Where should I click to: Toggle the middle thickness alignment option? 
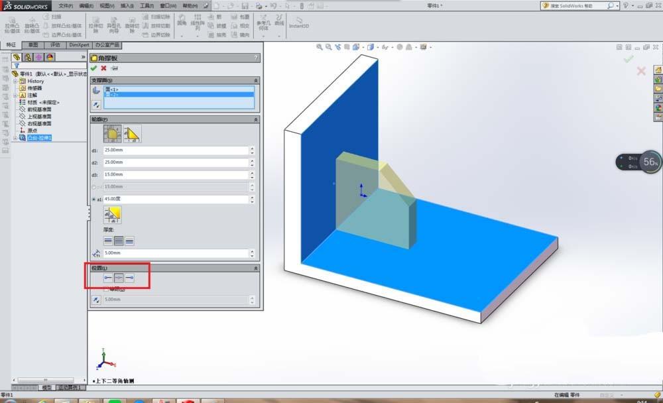(117, 241)
